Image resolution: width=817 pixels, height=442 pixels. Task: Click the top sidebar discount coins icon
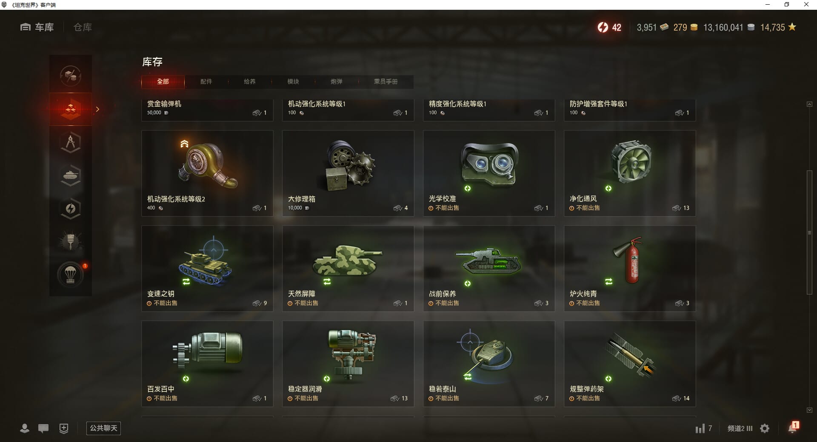[71, 76]
